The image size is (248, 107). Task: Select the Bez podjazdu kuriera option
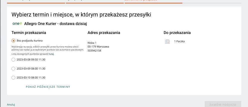click(14, 40)
